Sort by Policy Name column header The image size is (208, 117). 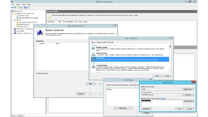pos(51,22)
